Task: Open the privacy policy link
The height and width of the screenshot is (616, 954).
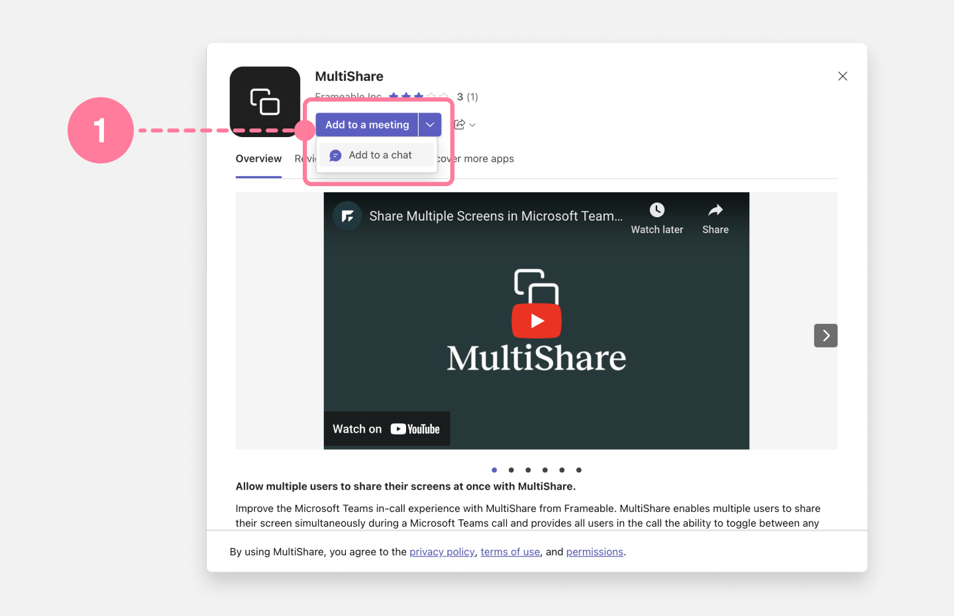Action: pos(442,551)
